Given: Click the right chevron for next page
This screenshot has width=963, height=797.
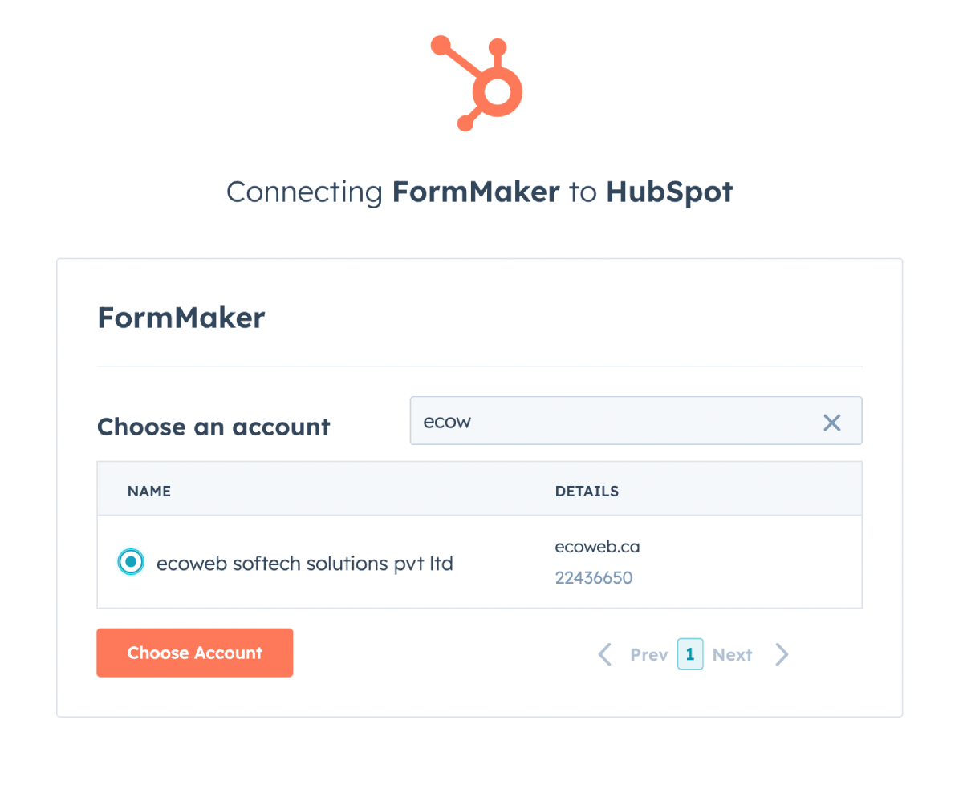Looking at the screenshot, I should coord(782,654).
